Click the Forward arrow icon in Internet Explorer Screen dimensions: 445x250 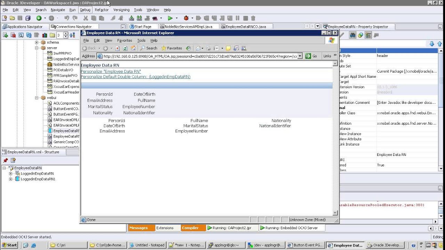click(105, 48)
